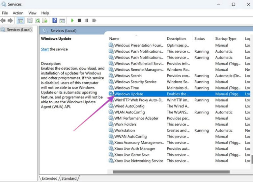
Task: Switch to the Standard tab
Action: click(x=69, y=178)
